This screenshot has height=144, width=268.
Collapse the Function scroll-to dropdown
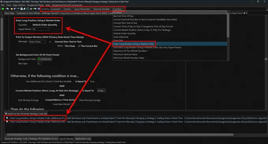[x=118, y=9]
